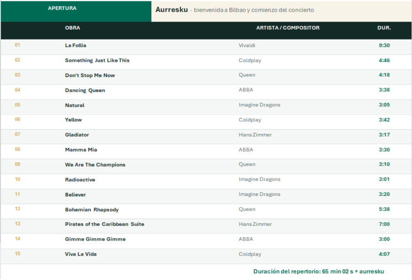The image size is (412, 280).
Task: Select track number 08
Action: [17, 149]
